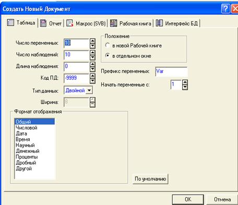Viewport: 238px width, 205px height.
Task: Click the Префикс переменных field with Var
Action: [x=171, y=71]
